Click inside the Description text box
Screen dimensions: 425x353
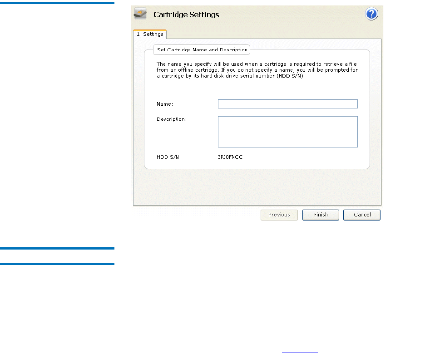(287, 132)
